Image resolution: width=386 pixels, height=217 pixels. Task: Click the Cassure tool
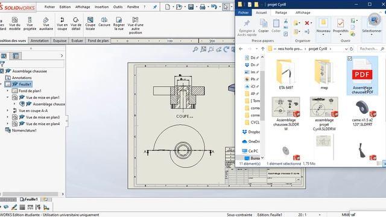pyautogui.click(x=104, y=22)
